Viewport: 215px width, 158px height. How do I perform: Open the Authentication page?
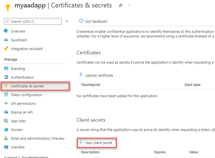[23, 77]
